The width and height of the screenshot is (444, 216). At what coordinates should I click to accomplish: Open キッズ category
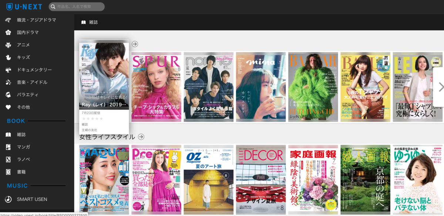point(23,57)
